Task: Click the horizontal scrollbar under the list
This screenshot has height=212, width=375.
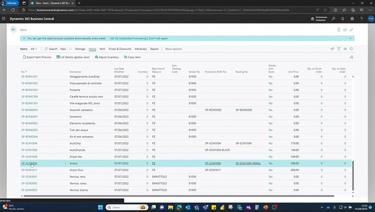Action: pyautogui.click(x=177, y=196)
